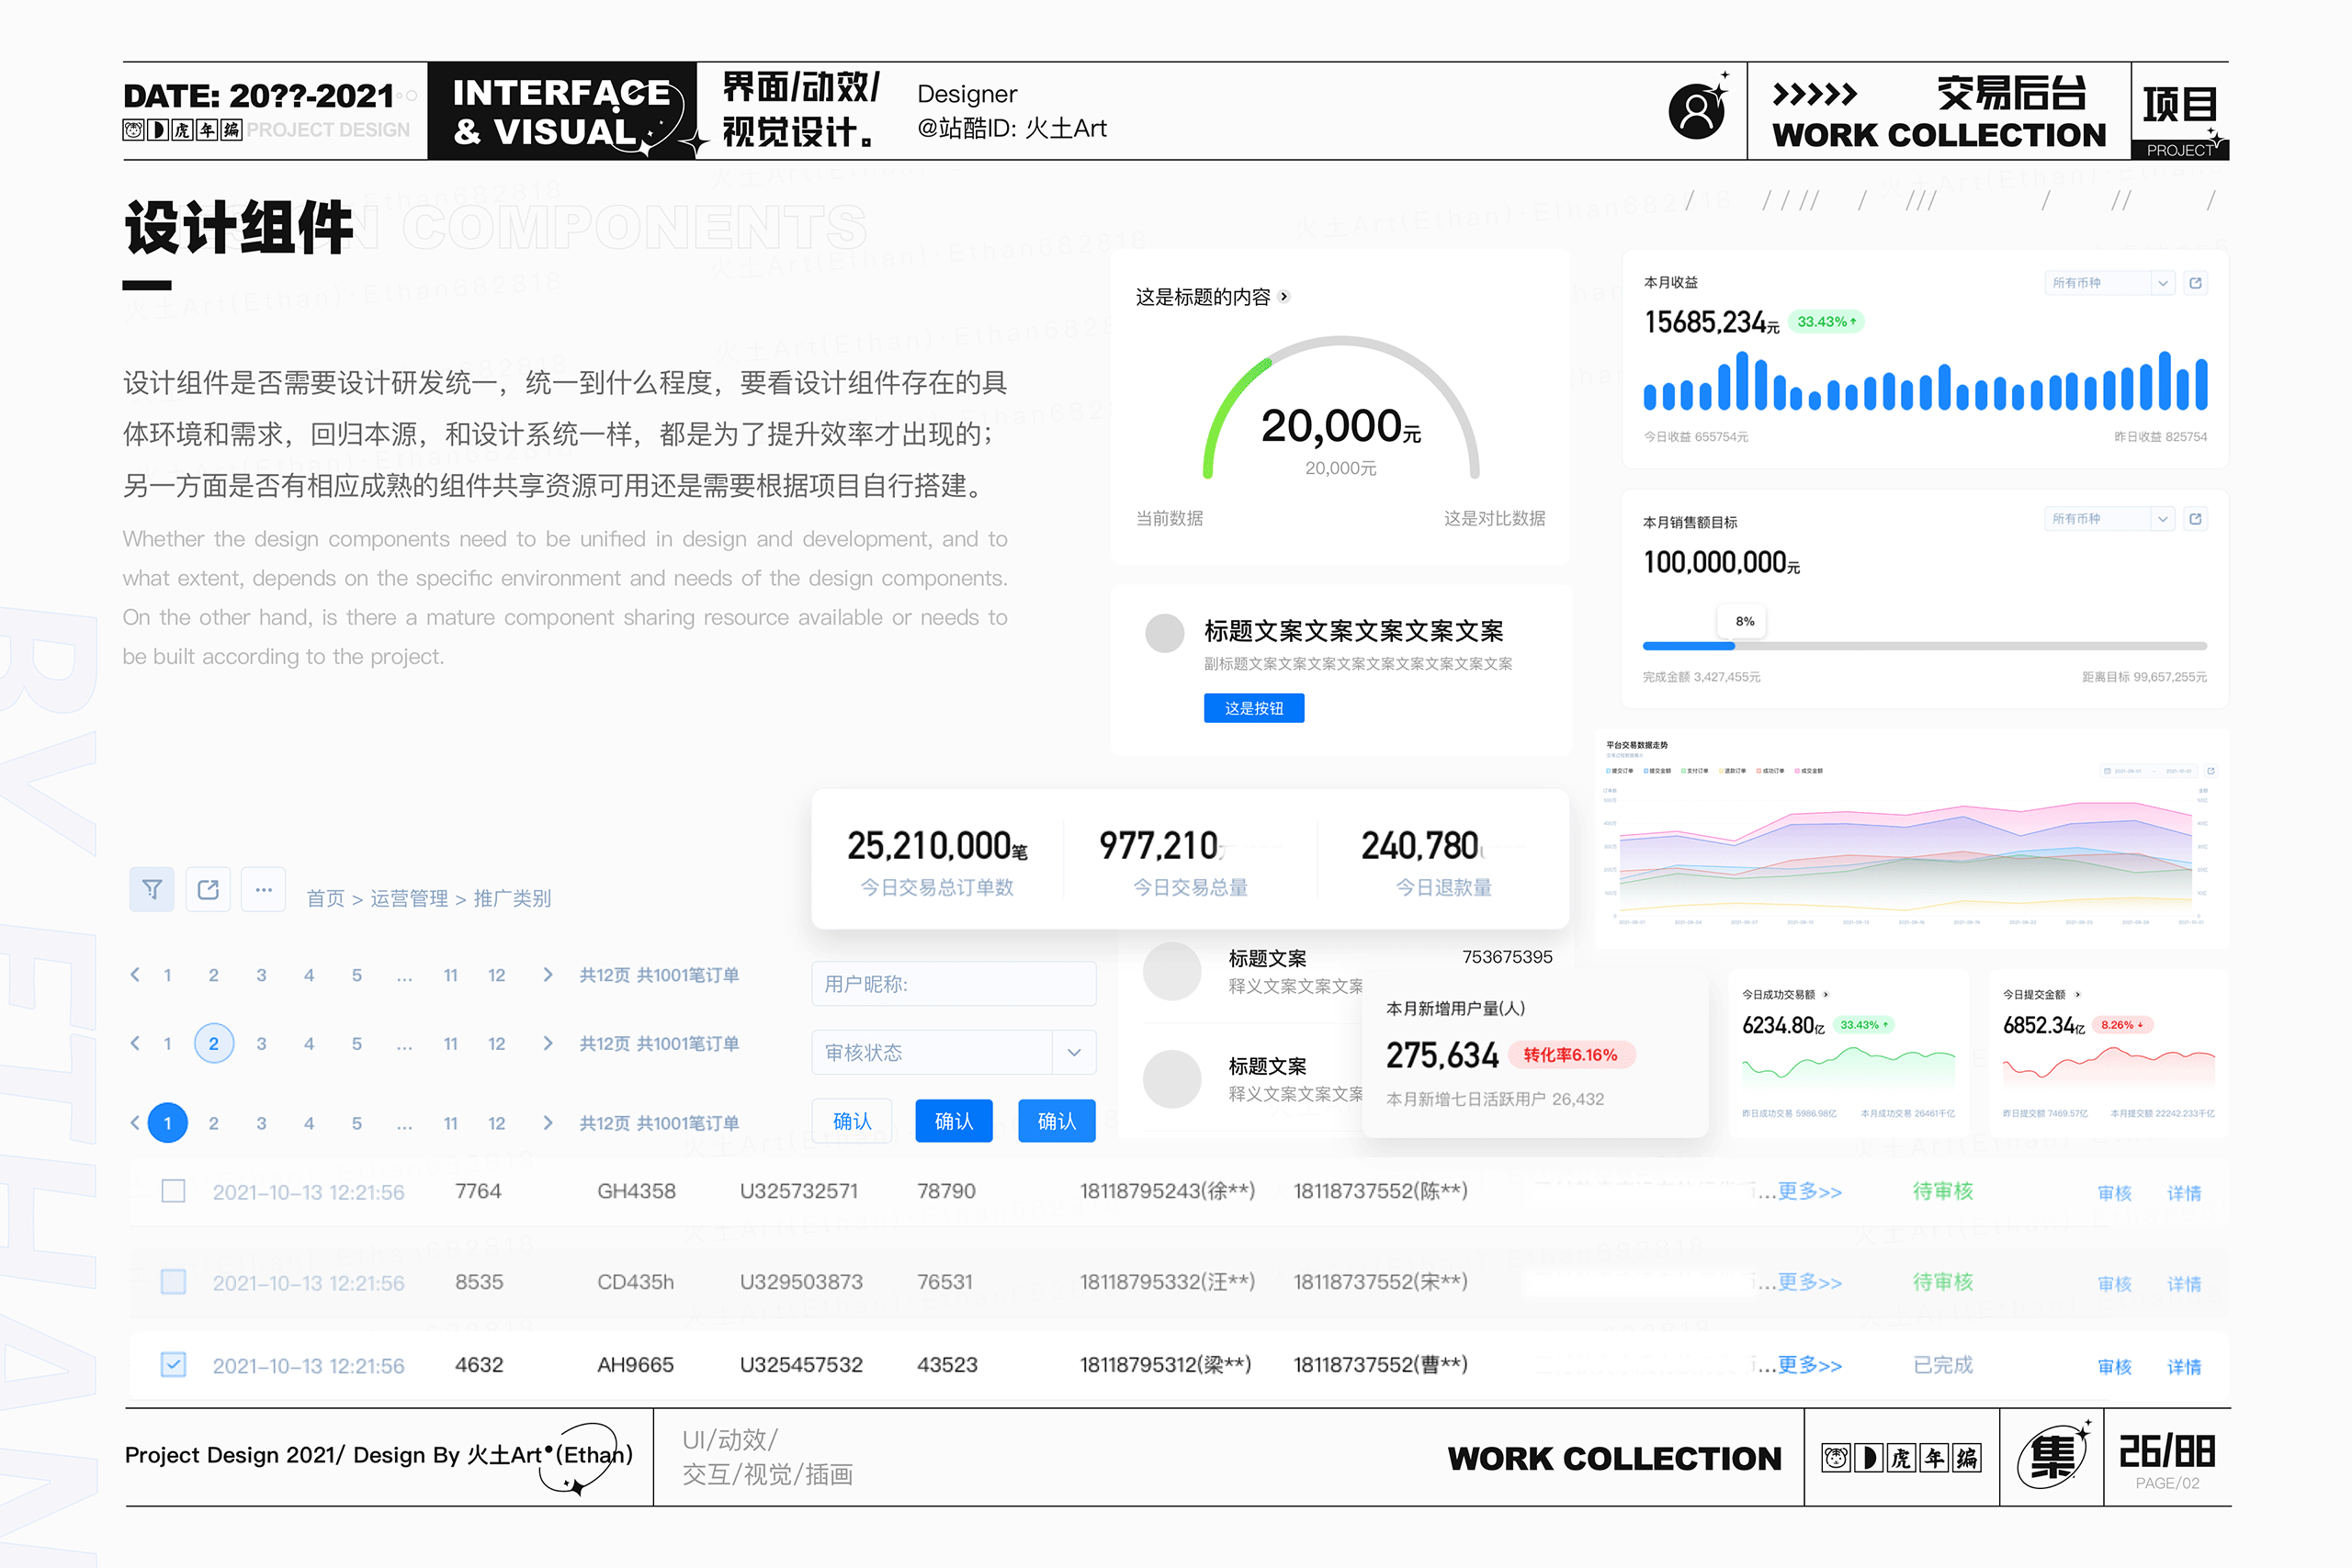The image size is (2352, 1568).
Task: Click 审核 link in row 4632
Action: tap(2115, 1367)
